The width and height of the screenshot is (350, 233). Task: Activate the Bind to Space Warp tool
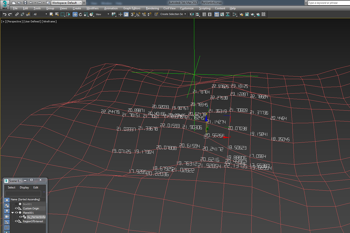pos(28,14)
